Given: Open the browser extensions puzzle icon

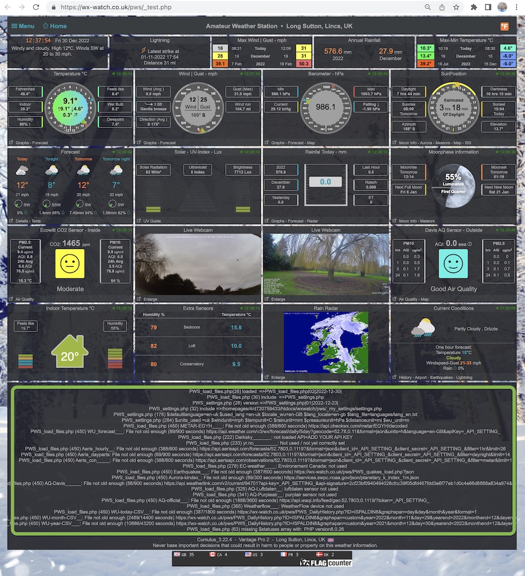Looking at the screenshot, I should tap(474, 7).
